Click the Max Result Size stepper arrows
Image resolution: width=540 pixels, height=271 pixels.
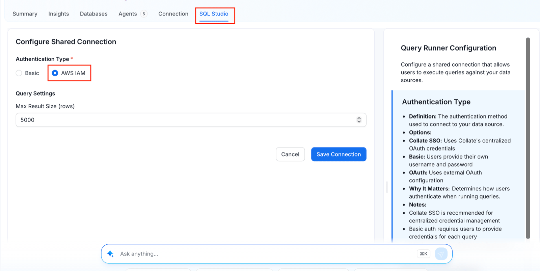(359, 120)
